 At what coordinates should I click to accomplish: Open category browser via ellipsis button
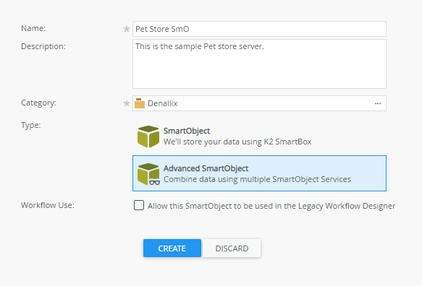tap(378, 103)
